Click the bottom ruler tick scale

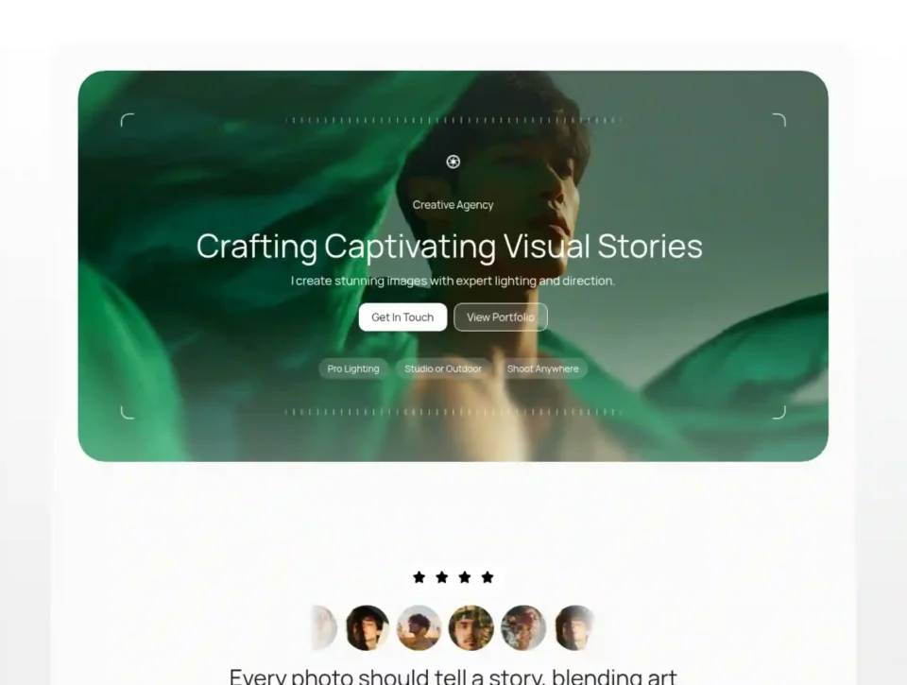pyautogui.click(x=453, y=412)
